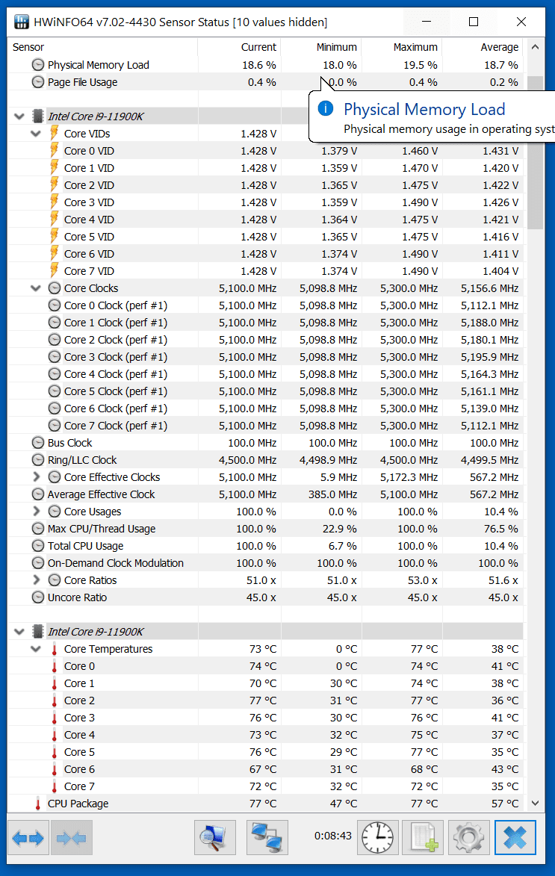Collapse the Core Clocks group
This screenshot has width=555, height=876.
(36, 288)
